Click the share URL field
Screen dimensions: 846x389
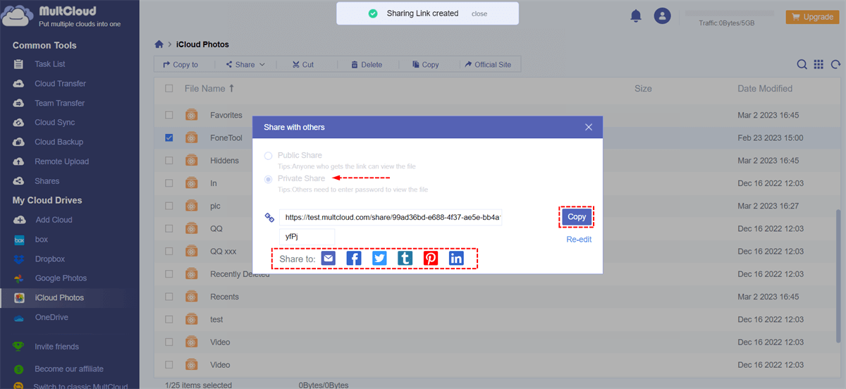tap(391, 218)
